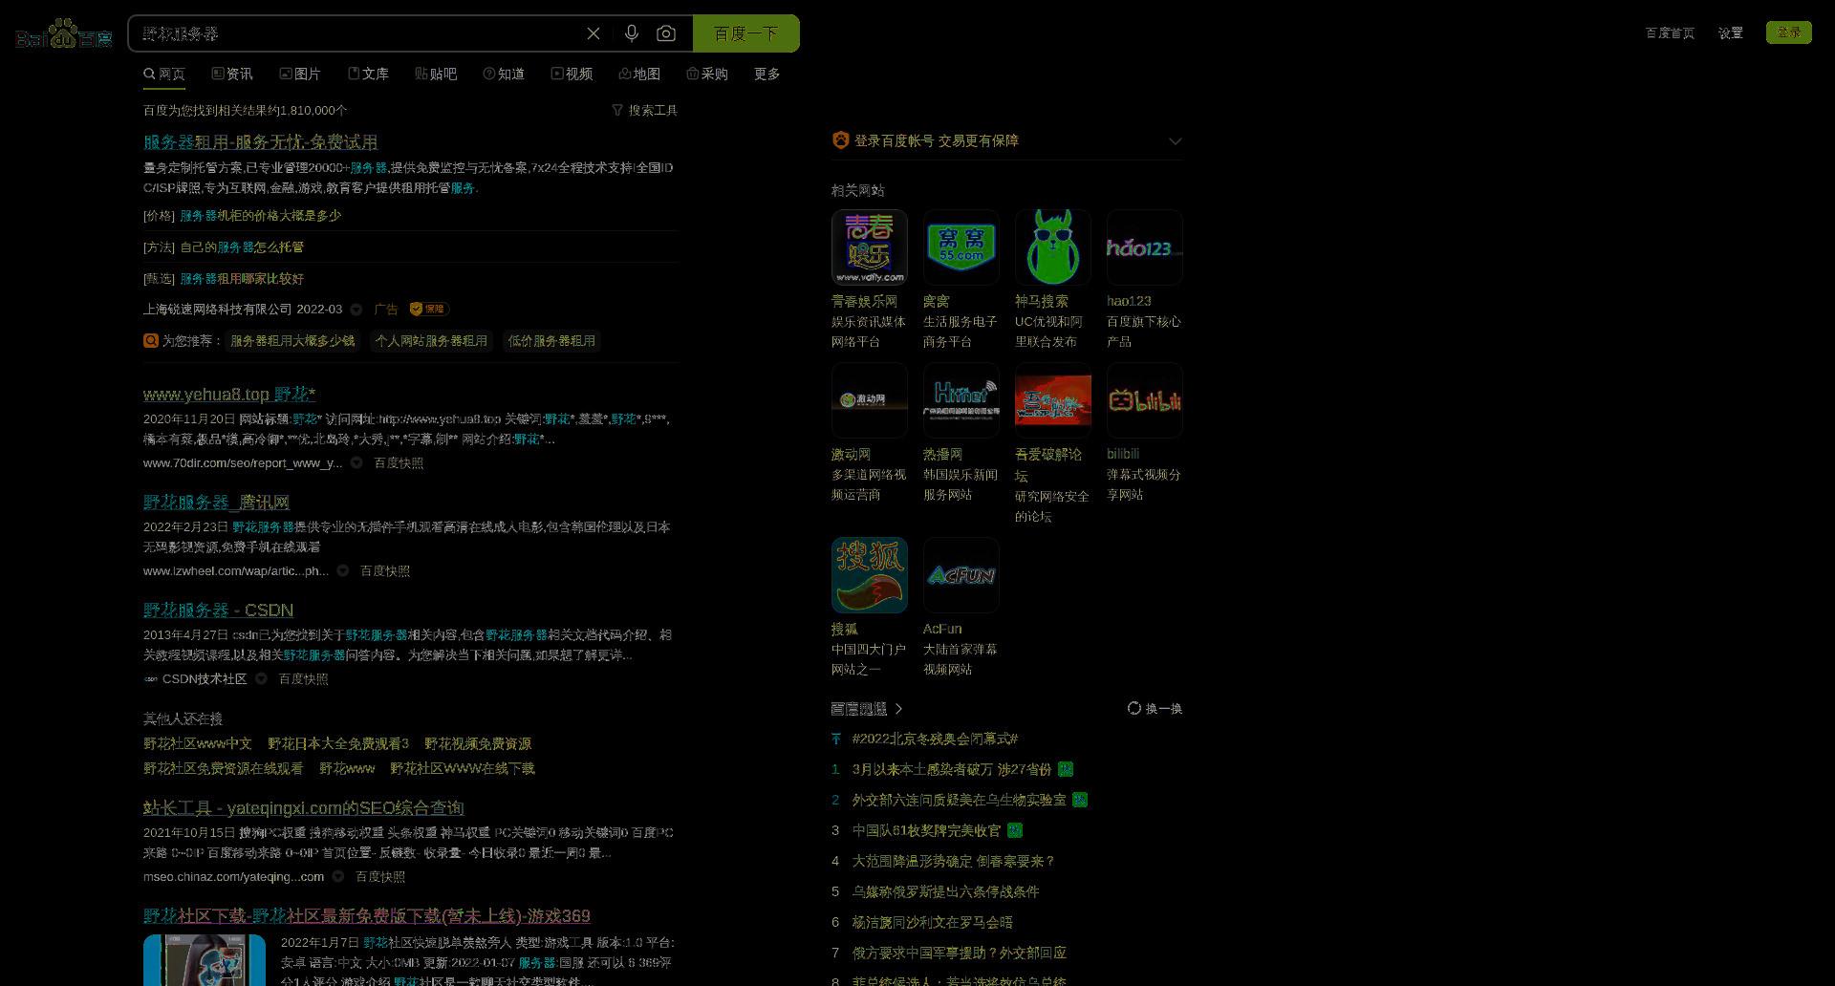Click the shield icon beside 登录百度帐号

(x=840, y=140)
